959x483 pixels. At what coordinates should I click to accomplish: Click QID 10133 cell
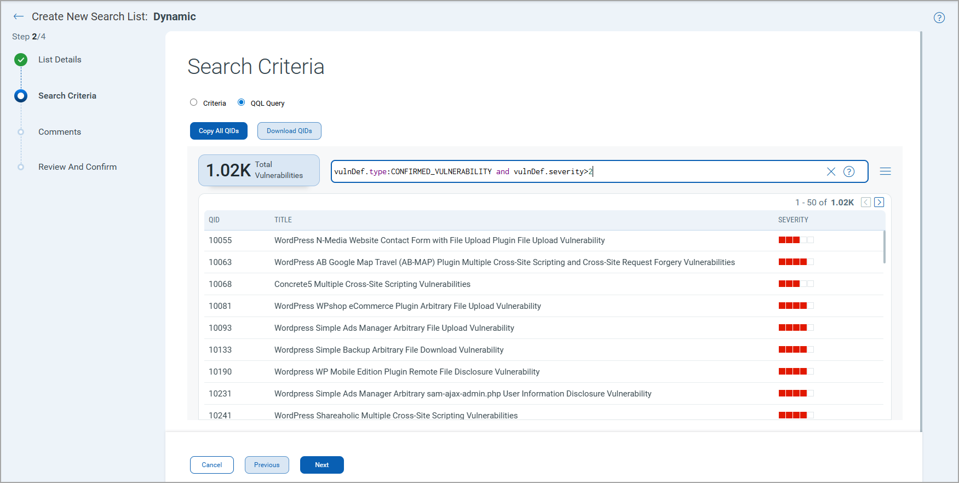[x=220, y=350]
